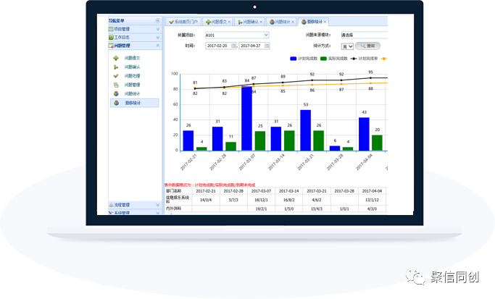The height and width of the screenshot is (299, 495).
Task: Open the 问题来源模块 请选择 dropdown
Action: pos(364,35)
